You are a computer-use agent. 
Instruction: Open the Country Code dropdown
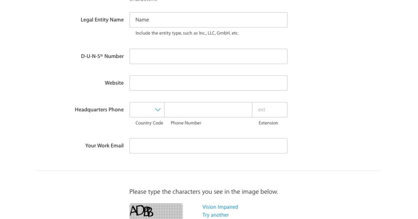[x=147, y=110]
